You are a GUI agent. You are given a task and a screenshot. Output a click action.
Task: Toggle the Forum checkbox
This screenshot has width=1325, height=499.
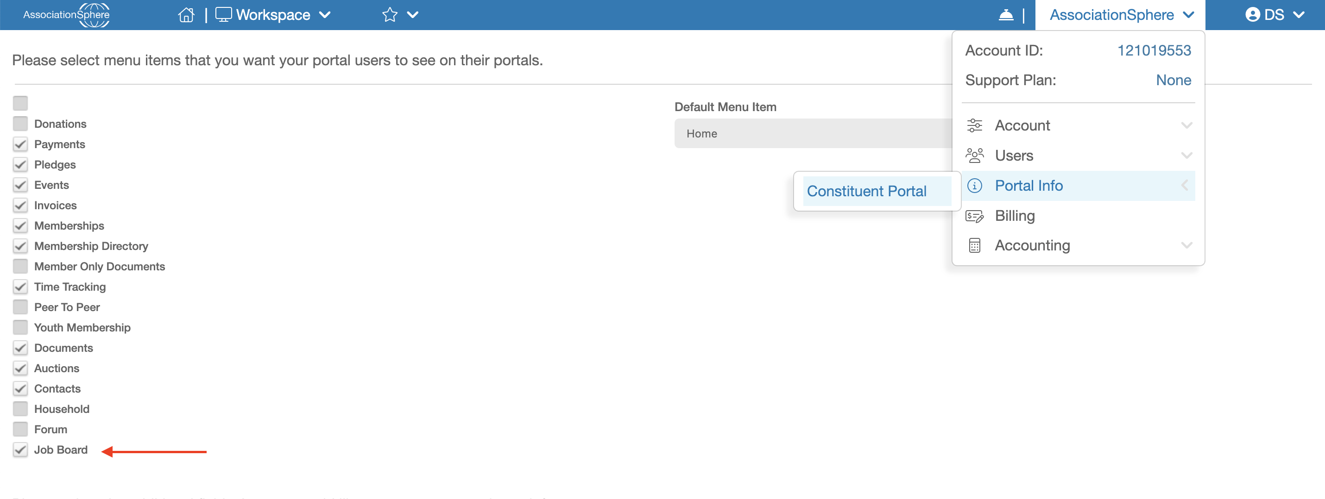click(20, 429)
